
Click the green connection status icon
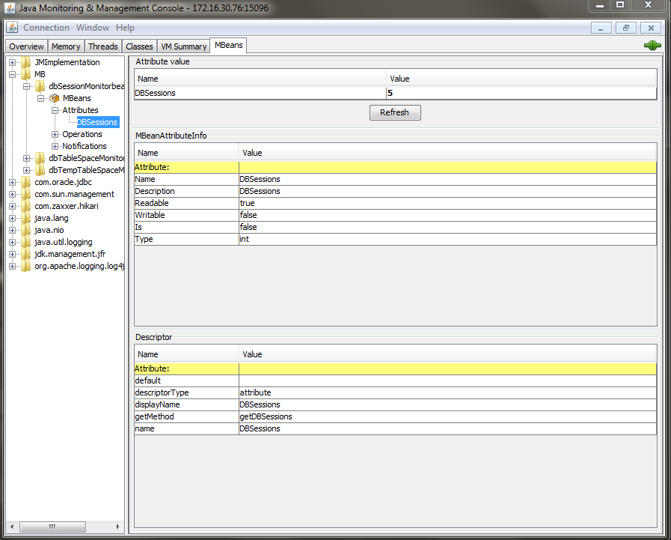click(652, 45)
